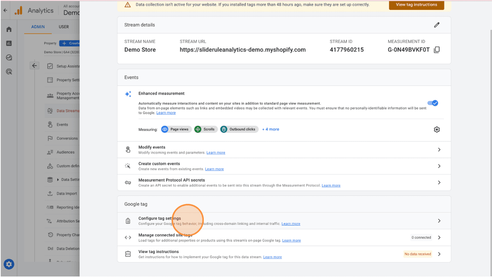Click the Measurement ID value G-0N49BVKF0T
Screen dimensions: 492x278
pos(409,50)
